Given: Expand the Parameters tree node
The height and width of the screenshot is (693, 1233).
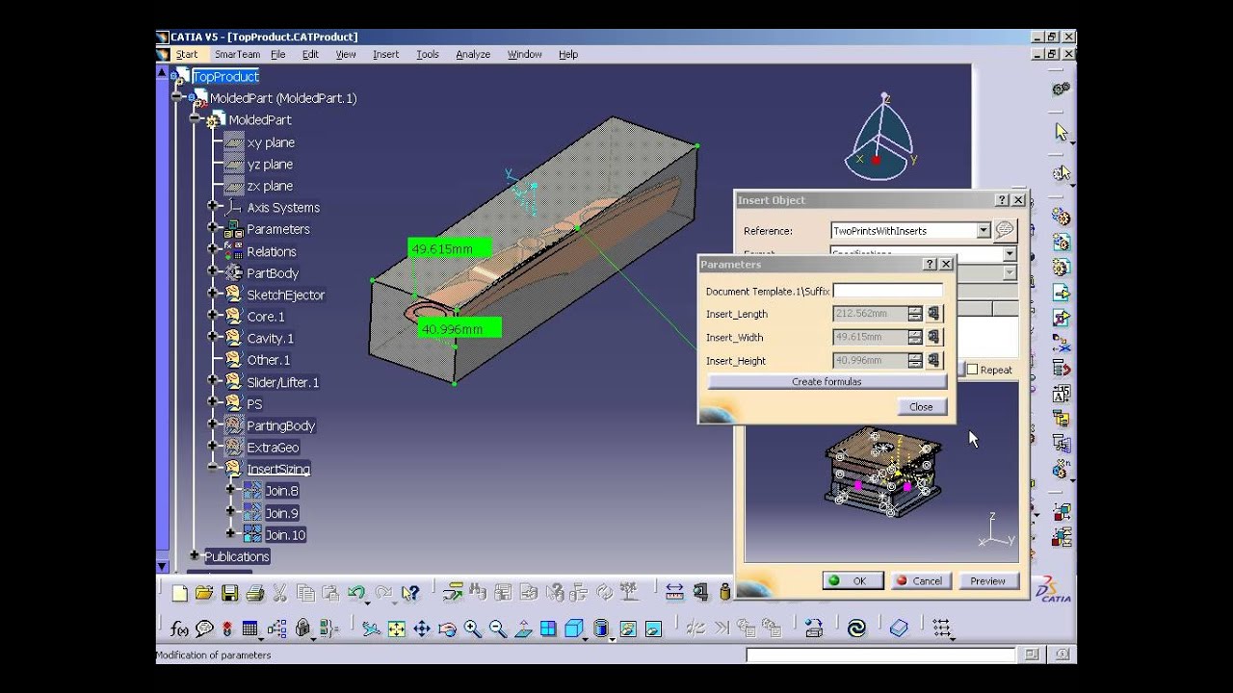Looking at the screenshot, I should 213,229.
